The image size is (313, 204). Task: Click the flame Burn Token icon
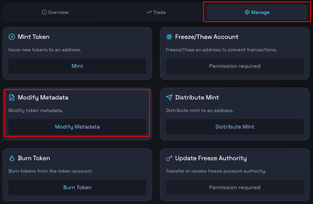point(12,158)
